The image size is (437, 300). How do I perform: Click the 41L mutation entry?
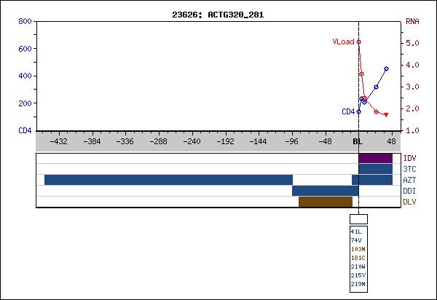point(356,231)
